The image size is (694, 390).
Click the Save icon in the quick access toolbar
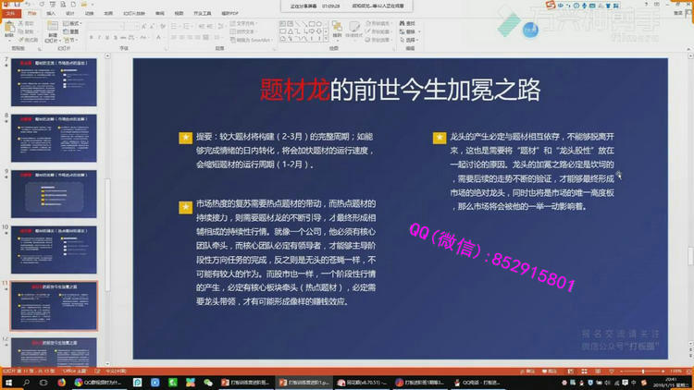(x=16, y=5)
